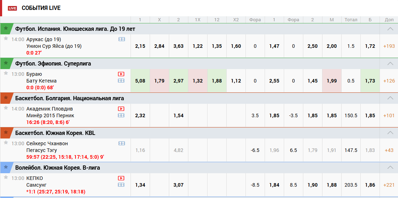Open field tracker icon for Минёр 2015 Перник

click(121, 115)
